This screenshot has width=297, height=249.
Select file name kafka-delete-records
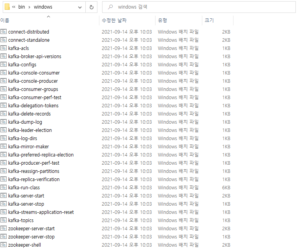pyautogui.click(x=29, y=114)
